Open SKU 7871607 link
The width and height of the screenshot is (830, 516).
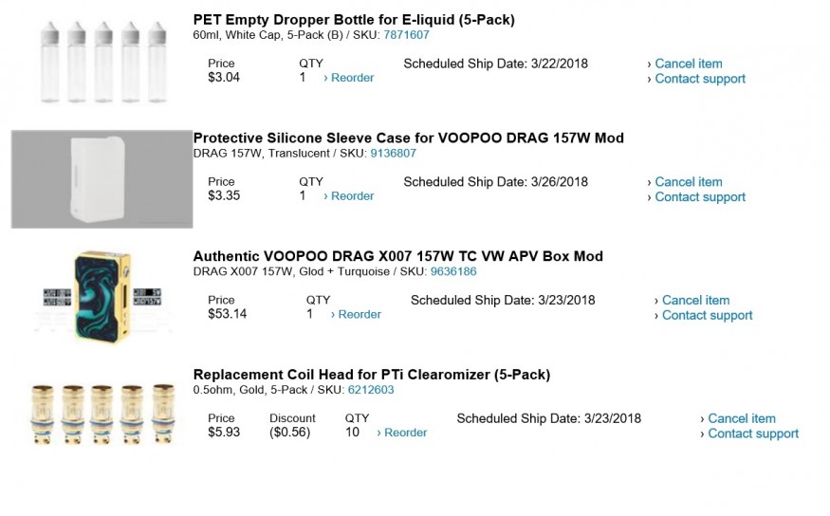pyautogui.click(x=406, y=35)
